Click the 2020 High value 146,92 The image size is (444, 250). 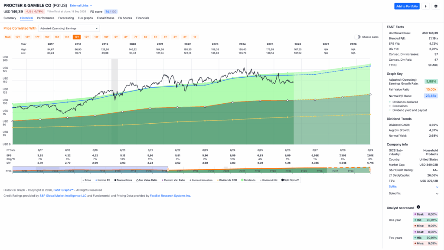tap(133, 49)
